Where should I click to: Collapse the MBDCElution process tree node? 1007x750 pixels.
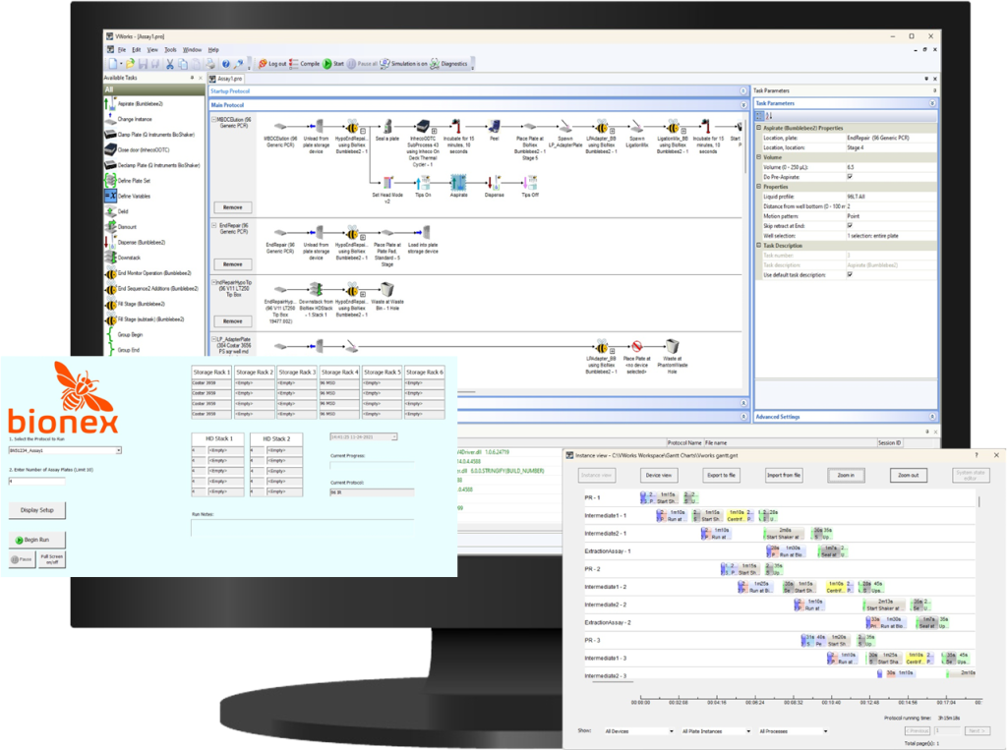point(213,120)
